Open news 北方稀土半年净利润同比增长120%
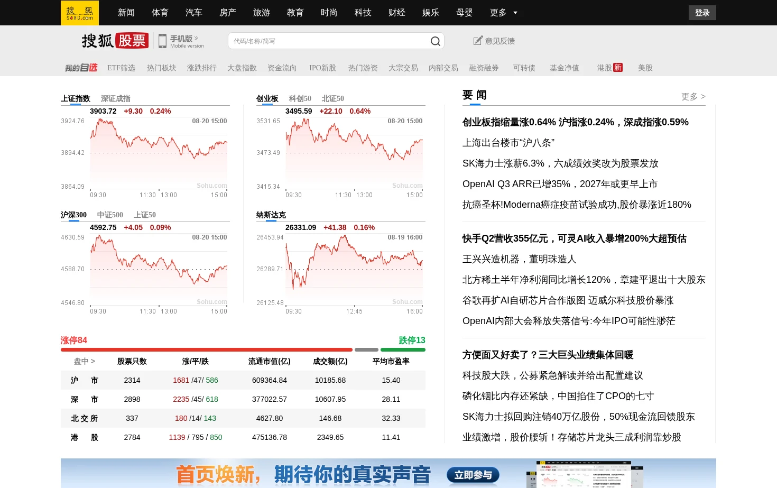The width and height of the screenshot is (777, 488). (x=584, y=280)
